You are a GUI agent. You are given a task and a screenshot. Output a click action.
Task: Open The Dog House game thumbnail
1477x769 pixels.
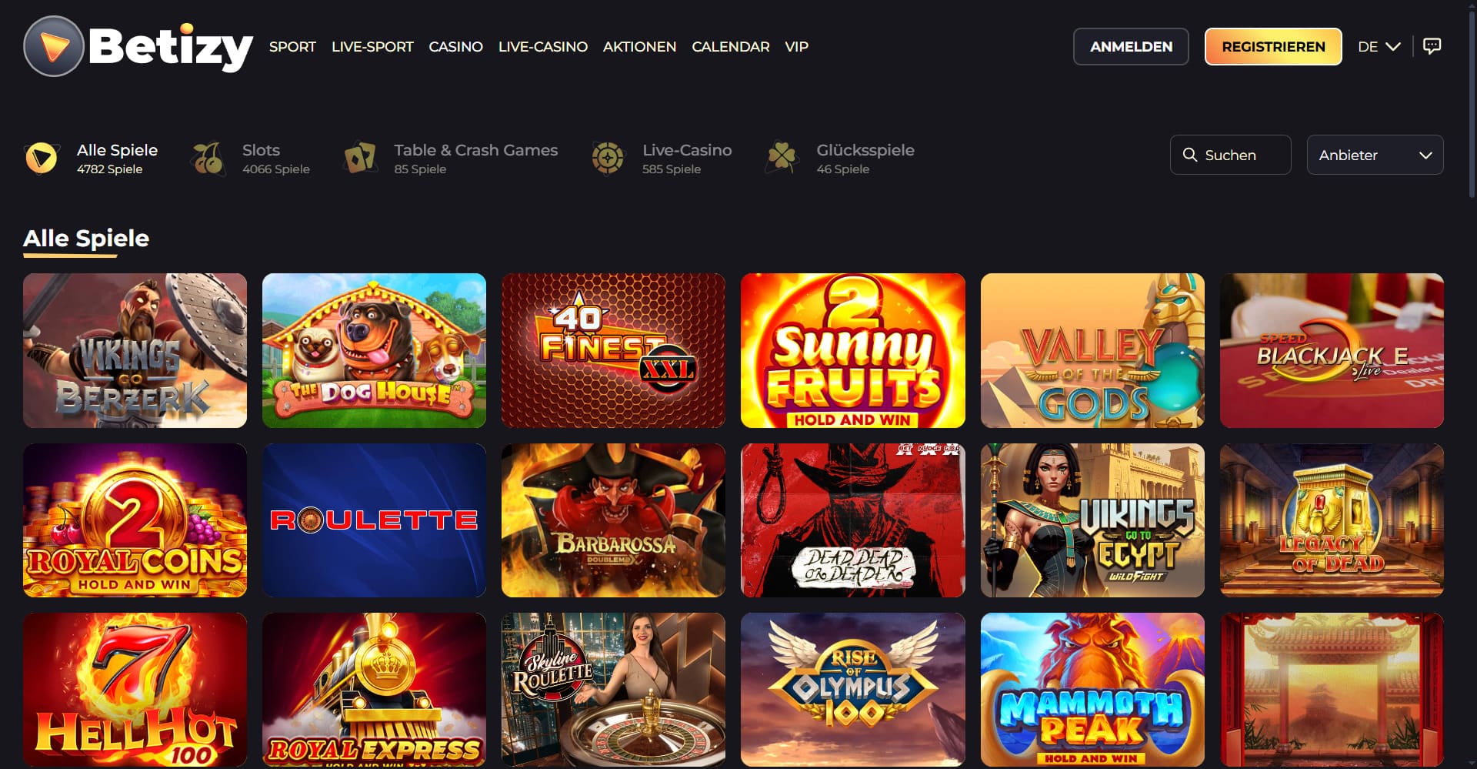click(374, 350)
